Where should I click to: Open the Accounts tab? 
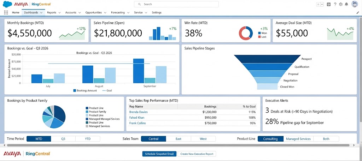(71, 12)
